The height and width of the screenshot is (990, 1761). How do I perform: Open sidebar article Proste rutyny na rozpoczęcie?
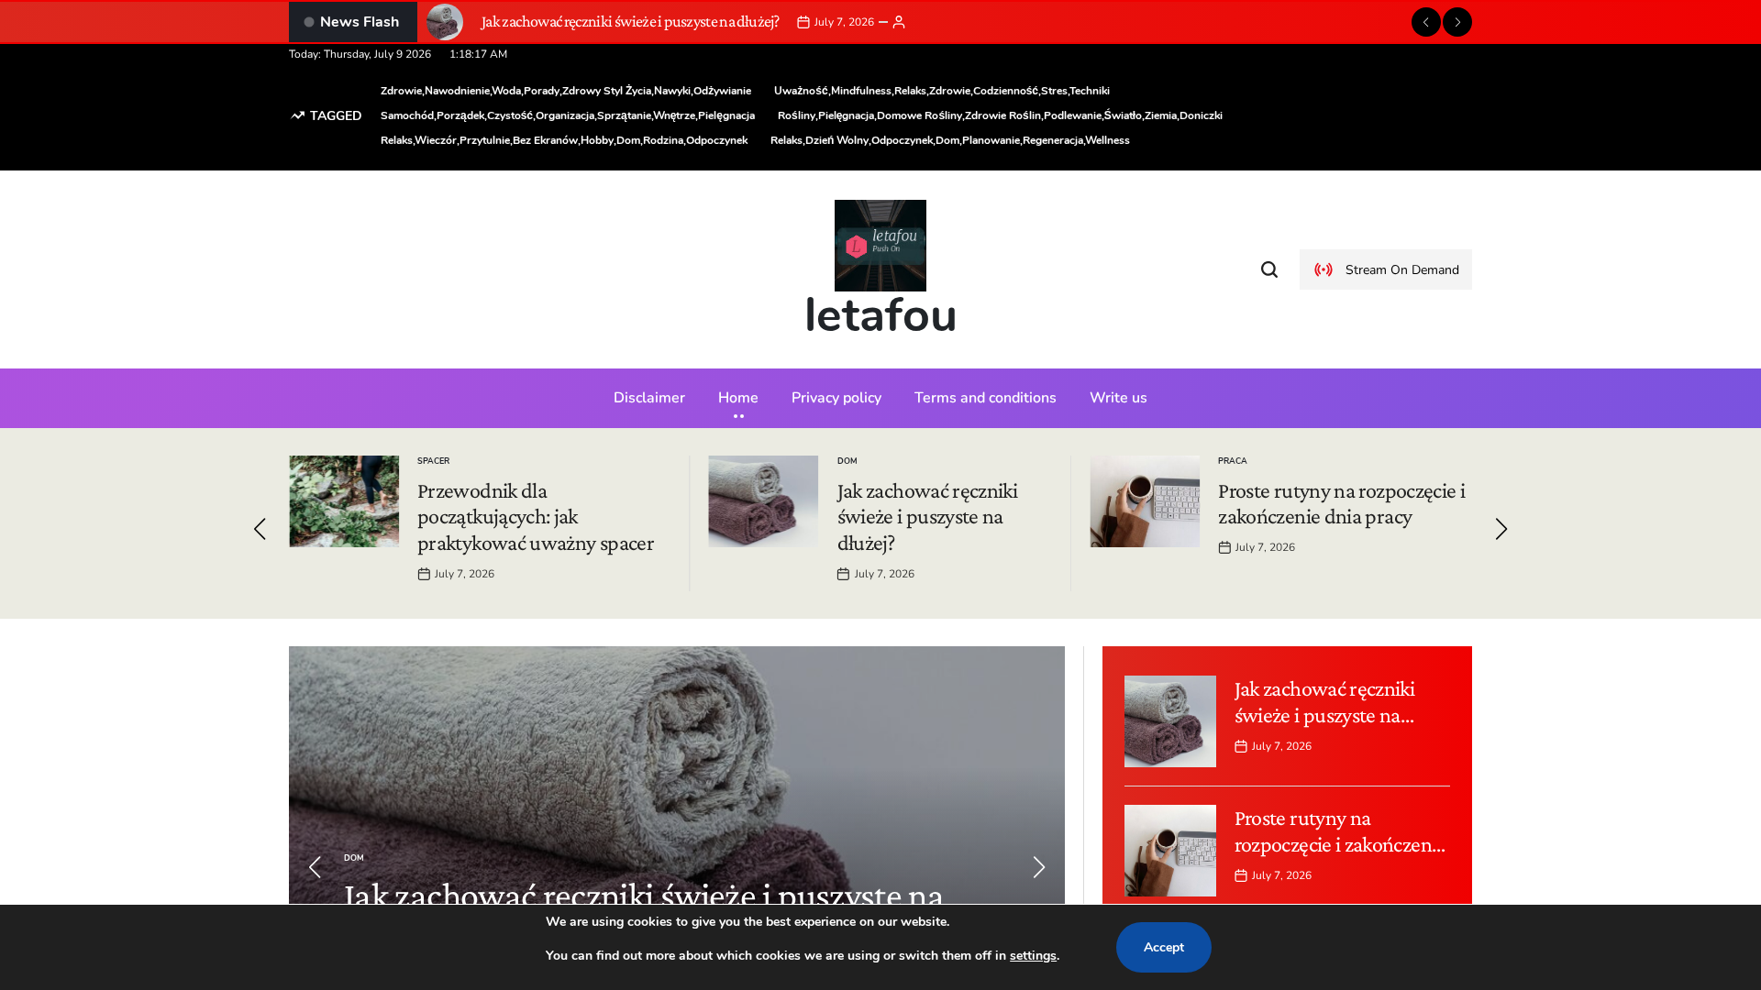click(1339, 831)
